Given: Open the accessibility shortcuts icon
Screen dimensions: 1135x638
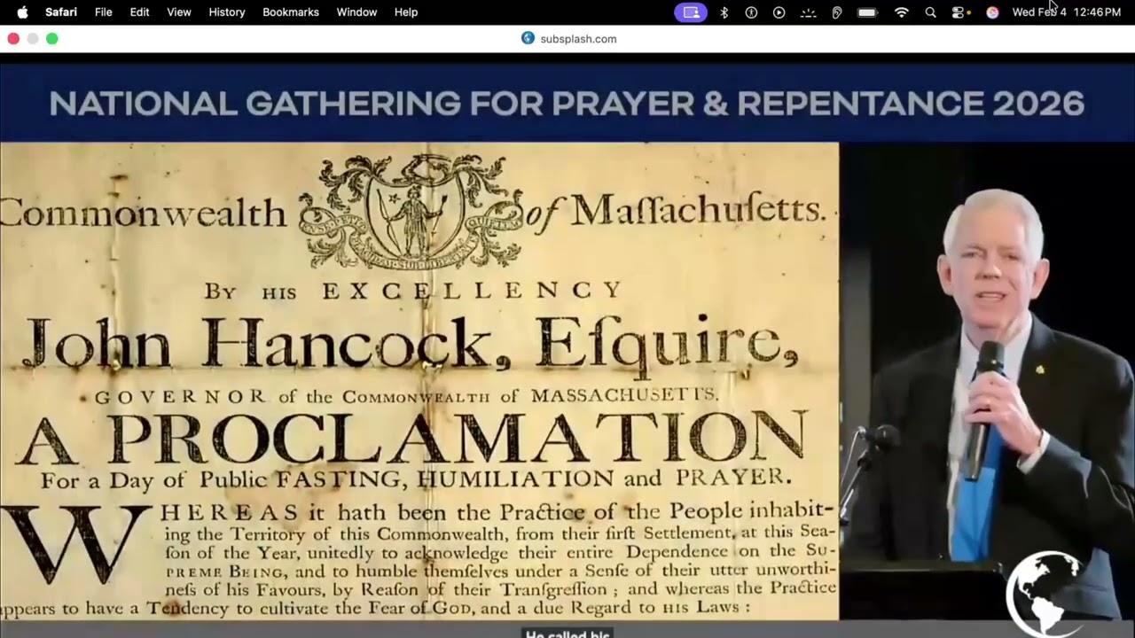Looking at the screenshot, I should click(x=751, y=12).
